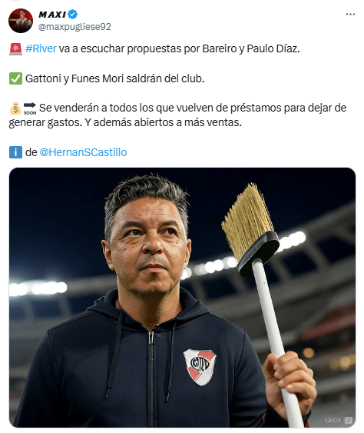The image size is (364, 433).
Task: Open the three-dot more options menu
Action: [x=350, y=14]
